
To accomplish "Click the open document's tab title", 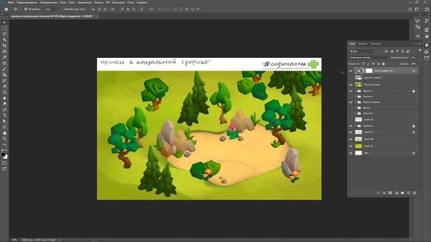I will 52,16.
